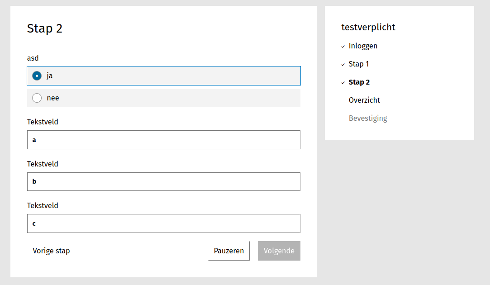Viewport: 490px width, 285px height.
Task: Open the Vorige stap link
Action: 51,251
